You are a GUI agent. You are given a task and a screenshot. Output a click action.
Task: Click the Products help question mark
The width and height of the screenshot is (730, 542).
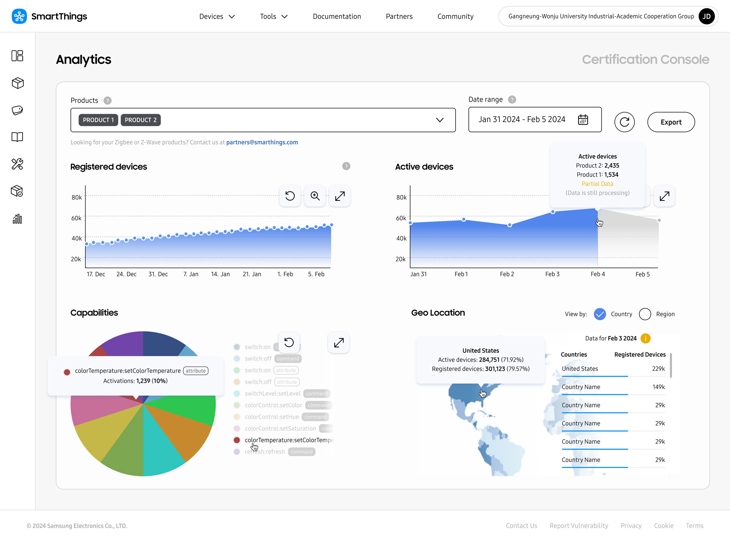(107, 101)
